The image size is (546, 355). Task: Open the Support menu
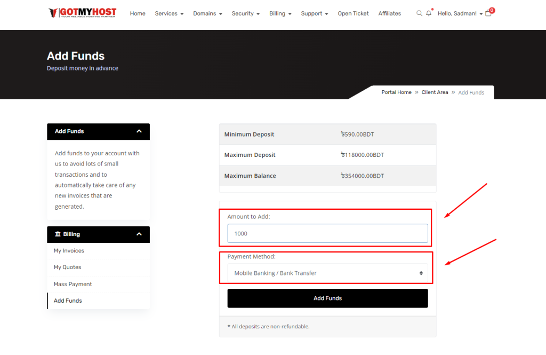click(314, 13)
